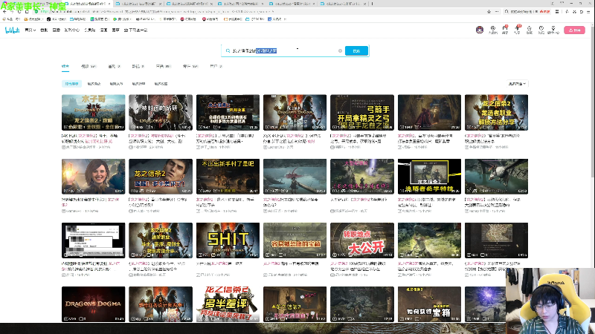Sort results by 最多播放
The height and width of the screenshot is (334, 595).
94,84
